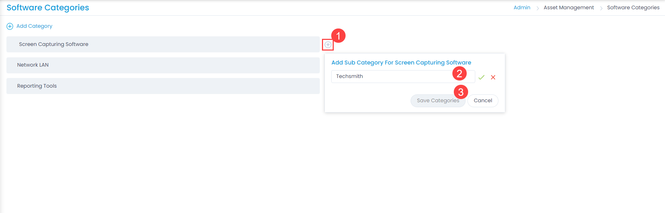Screen dimensions: 665x213
Task: Select the Software Categories page title
Action: 48,7
